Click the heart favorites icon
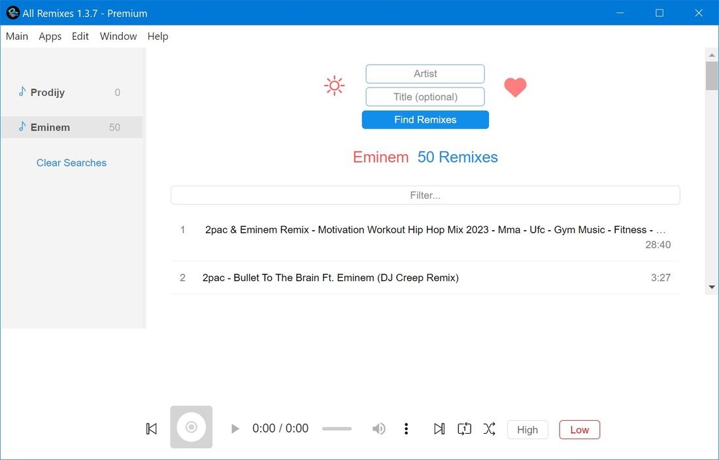The image size is (719, 460). click(515, 87)
